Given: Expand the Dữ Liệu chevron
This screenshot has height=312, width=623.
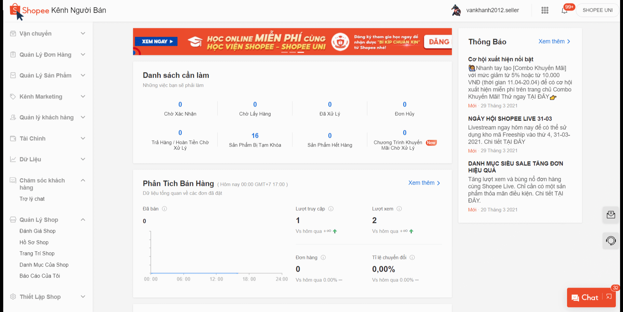Looking at the screenshot, I should point(83,159).
